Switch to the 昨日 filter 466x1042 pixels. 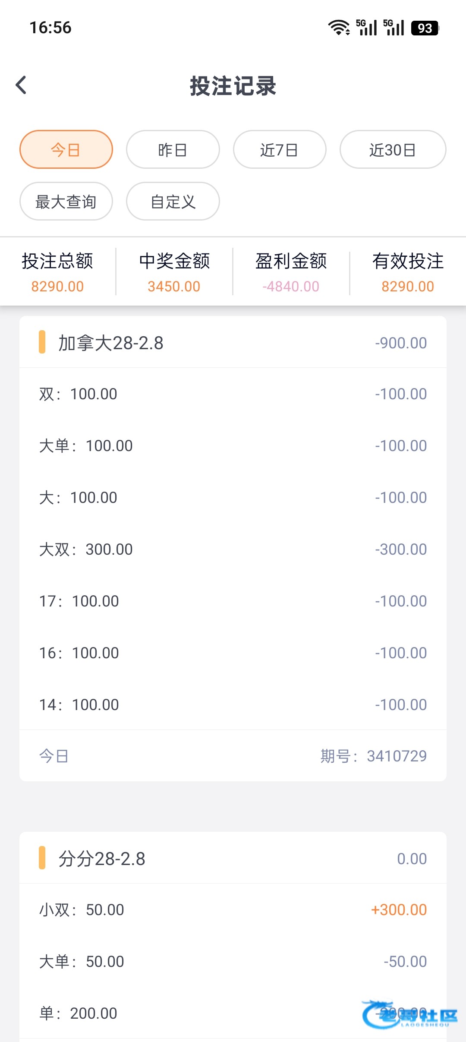click(173, 150)
